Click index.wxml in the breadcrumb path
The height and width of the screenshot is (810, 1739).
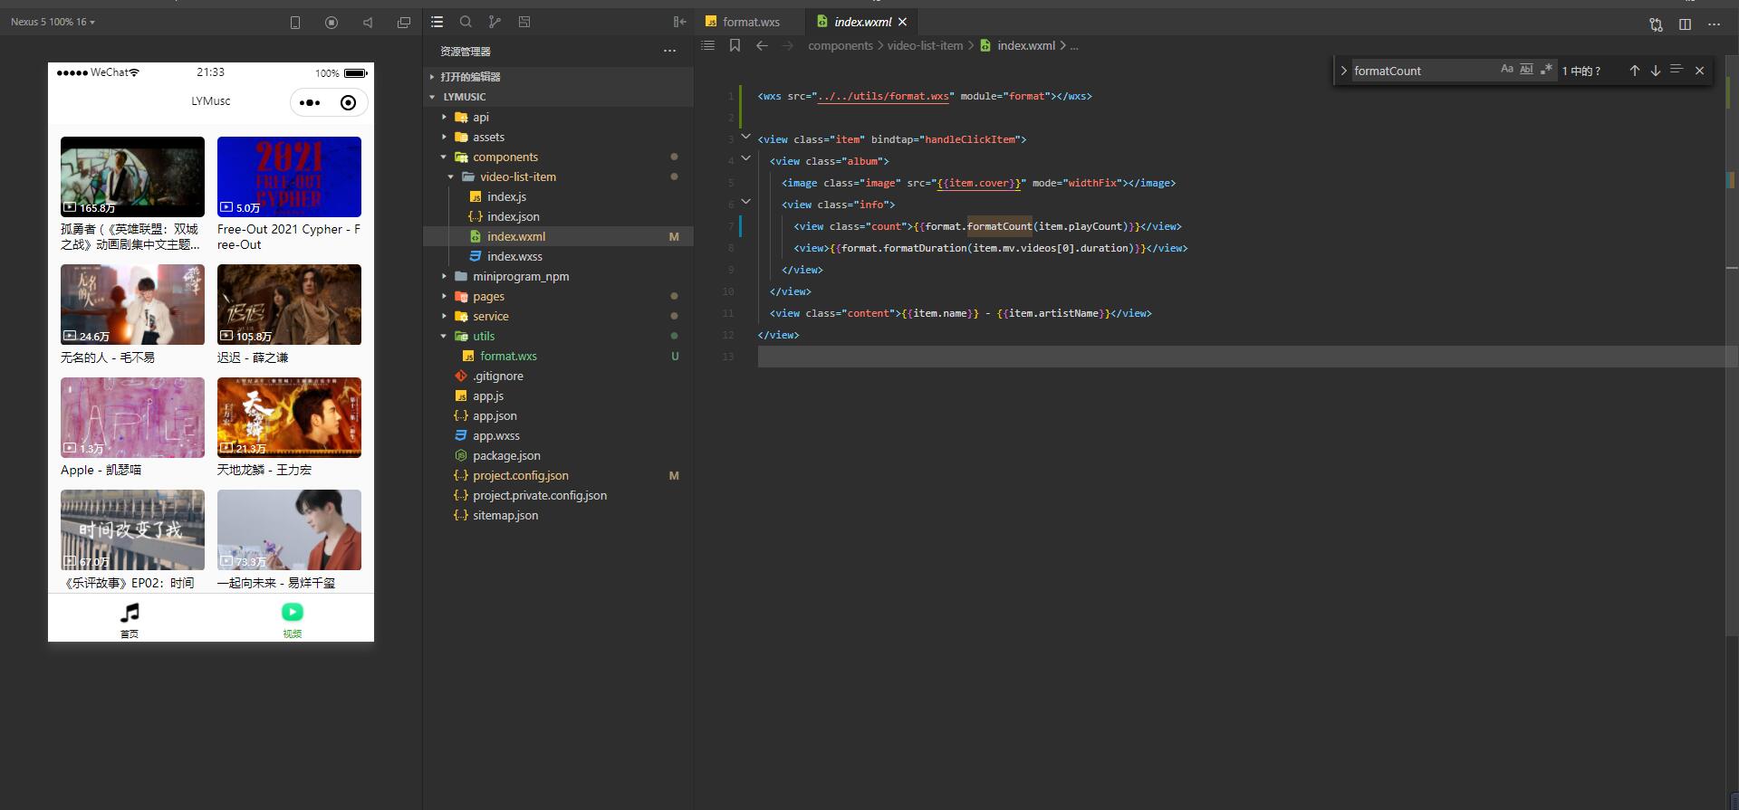1026,45
